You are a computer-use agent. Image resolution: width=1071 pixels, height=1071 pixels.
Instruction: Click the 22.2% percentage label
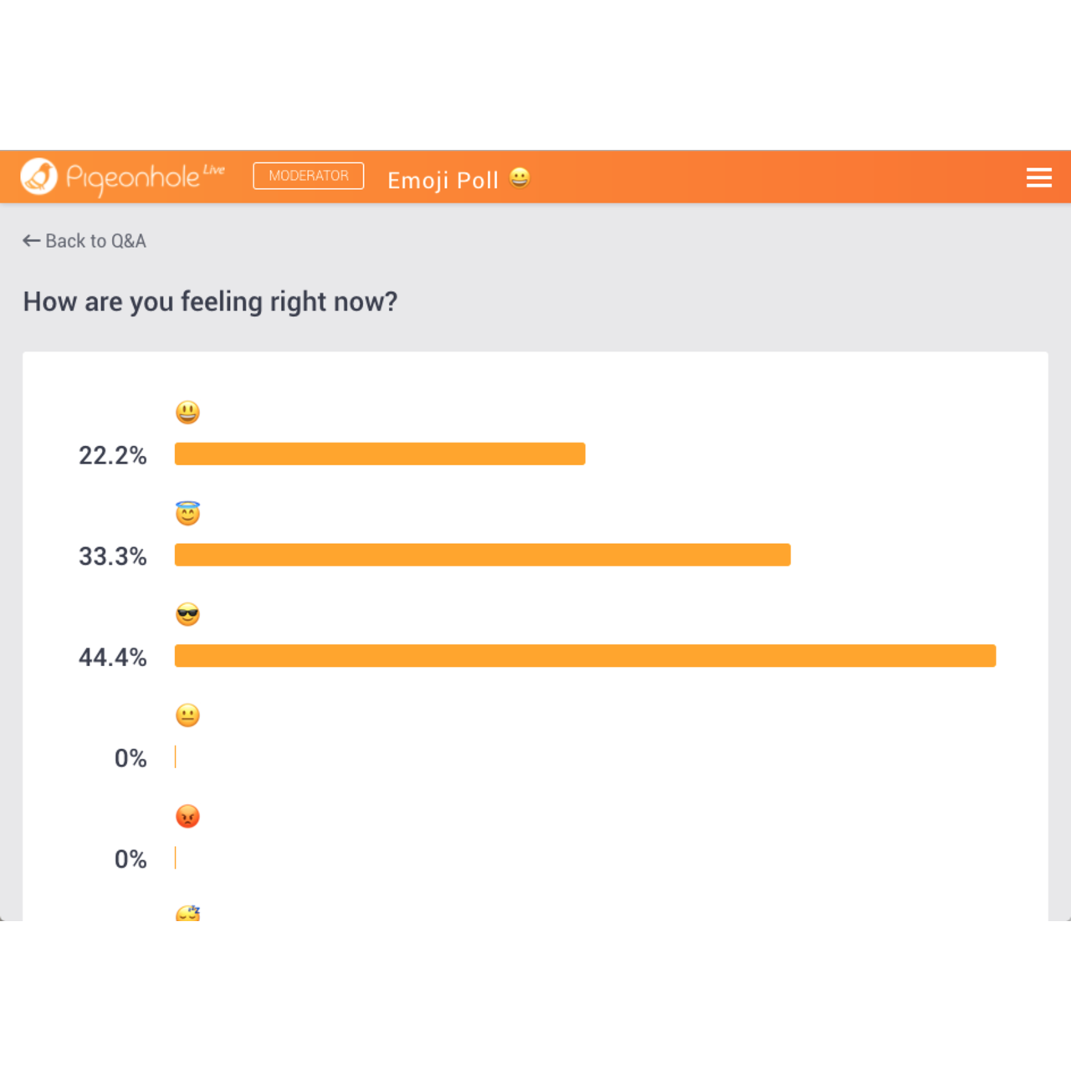coord(113,455)
